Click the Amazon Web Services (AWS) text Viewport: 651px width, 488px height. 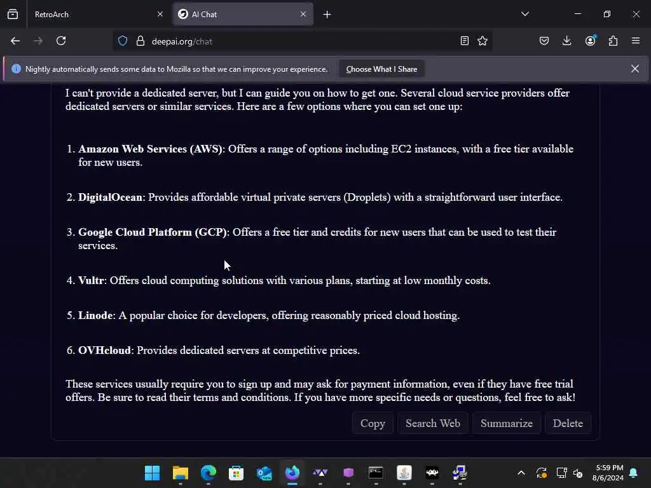[150, 149]
